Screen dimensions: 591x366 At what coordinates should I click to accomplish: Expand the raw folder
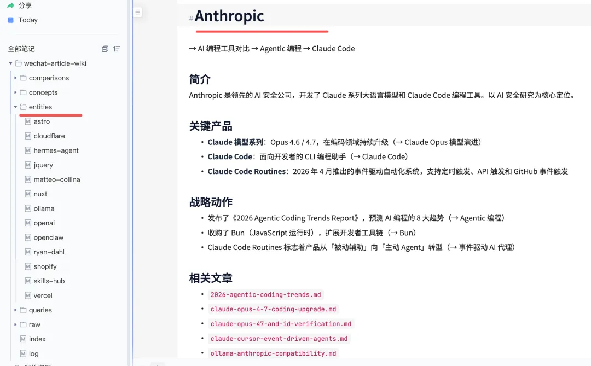16,324
